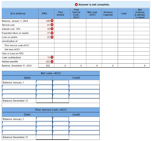Select PBO cell for Cash contributions
152x141 pixels.
pos(46,58)
